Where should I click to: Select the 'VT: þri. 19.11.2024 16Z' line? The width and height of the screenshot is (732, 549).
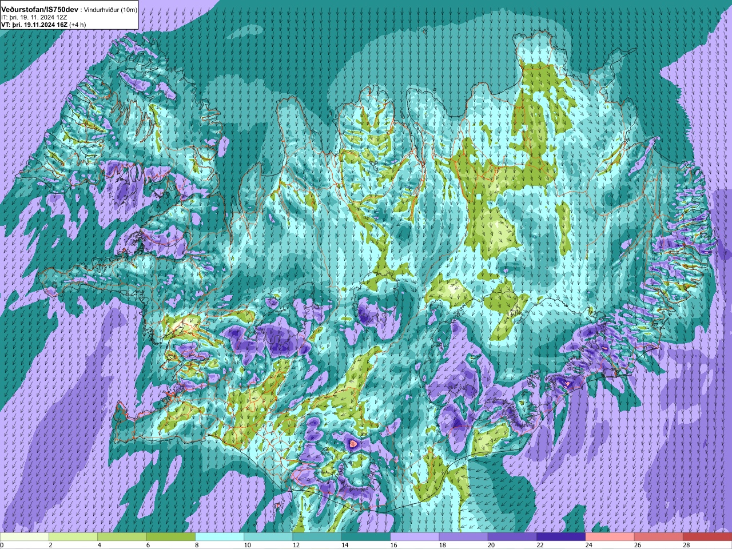pyautogui.click(x=35, y=25)
